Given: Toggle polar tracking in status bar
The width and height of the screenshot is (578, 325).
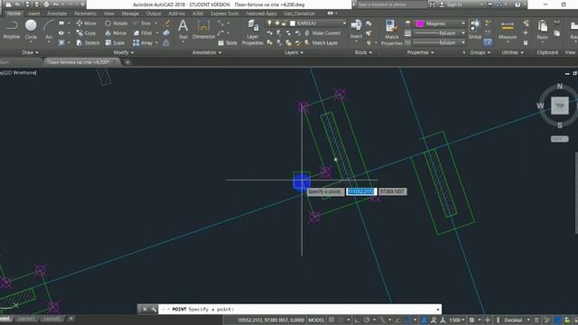Looking at the screenshot, I should tap(367, 320).
